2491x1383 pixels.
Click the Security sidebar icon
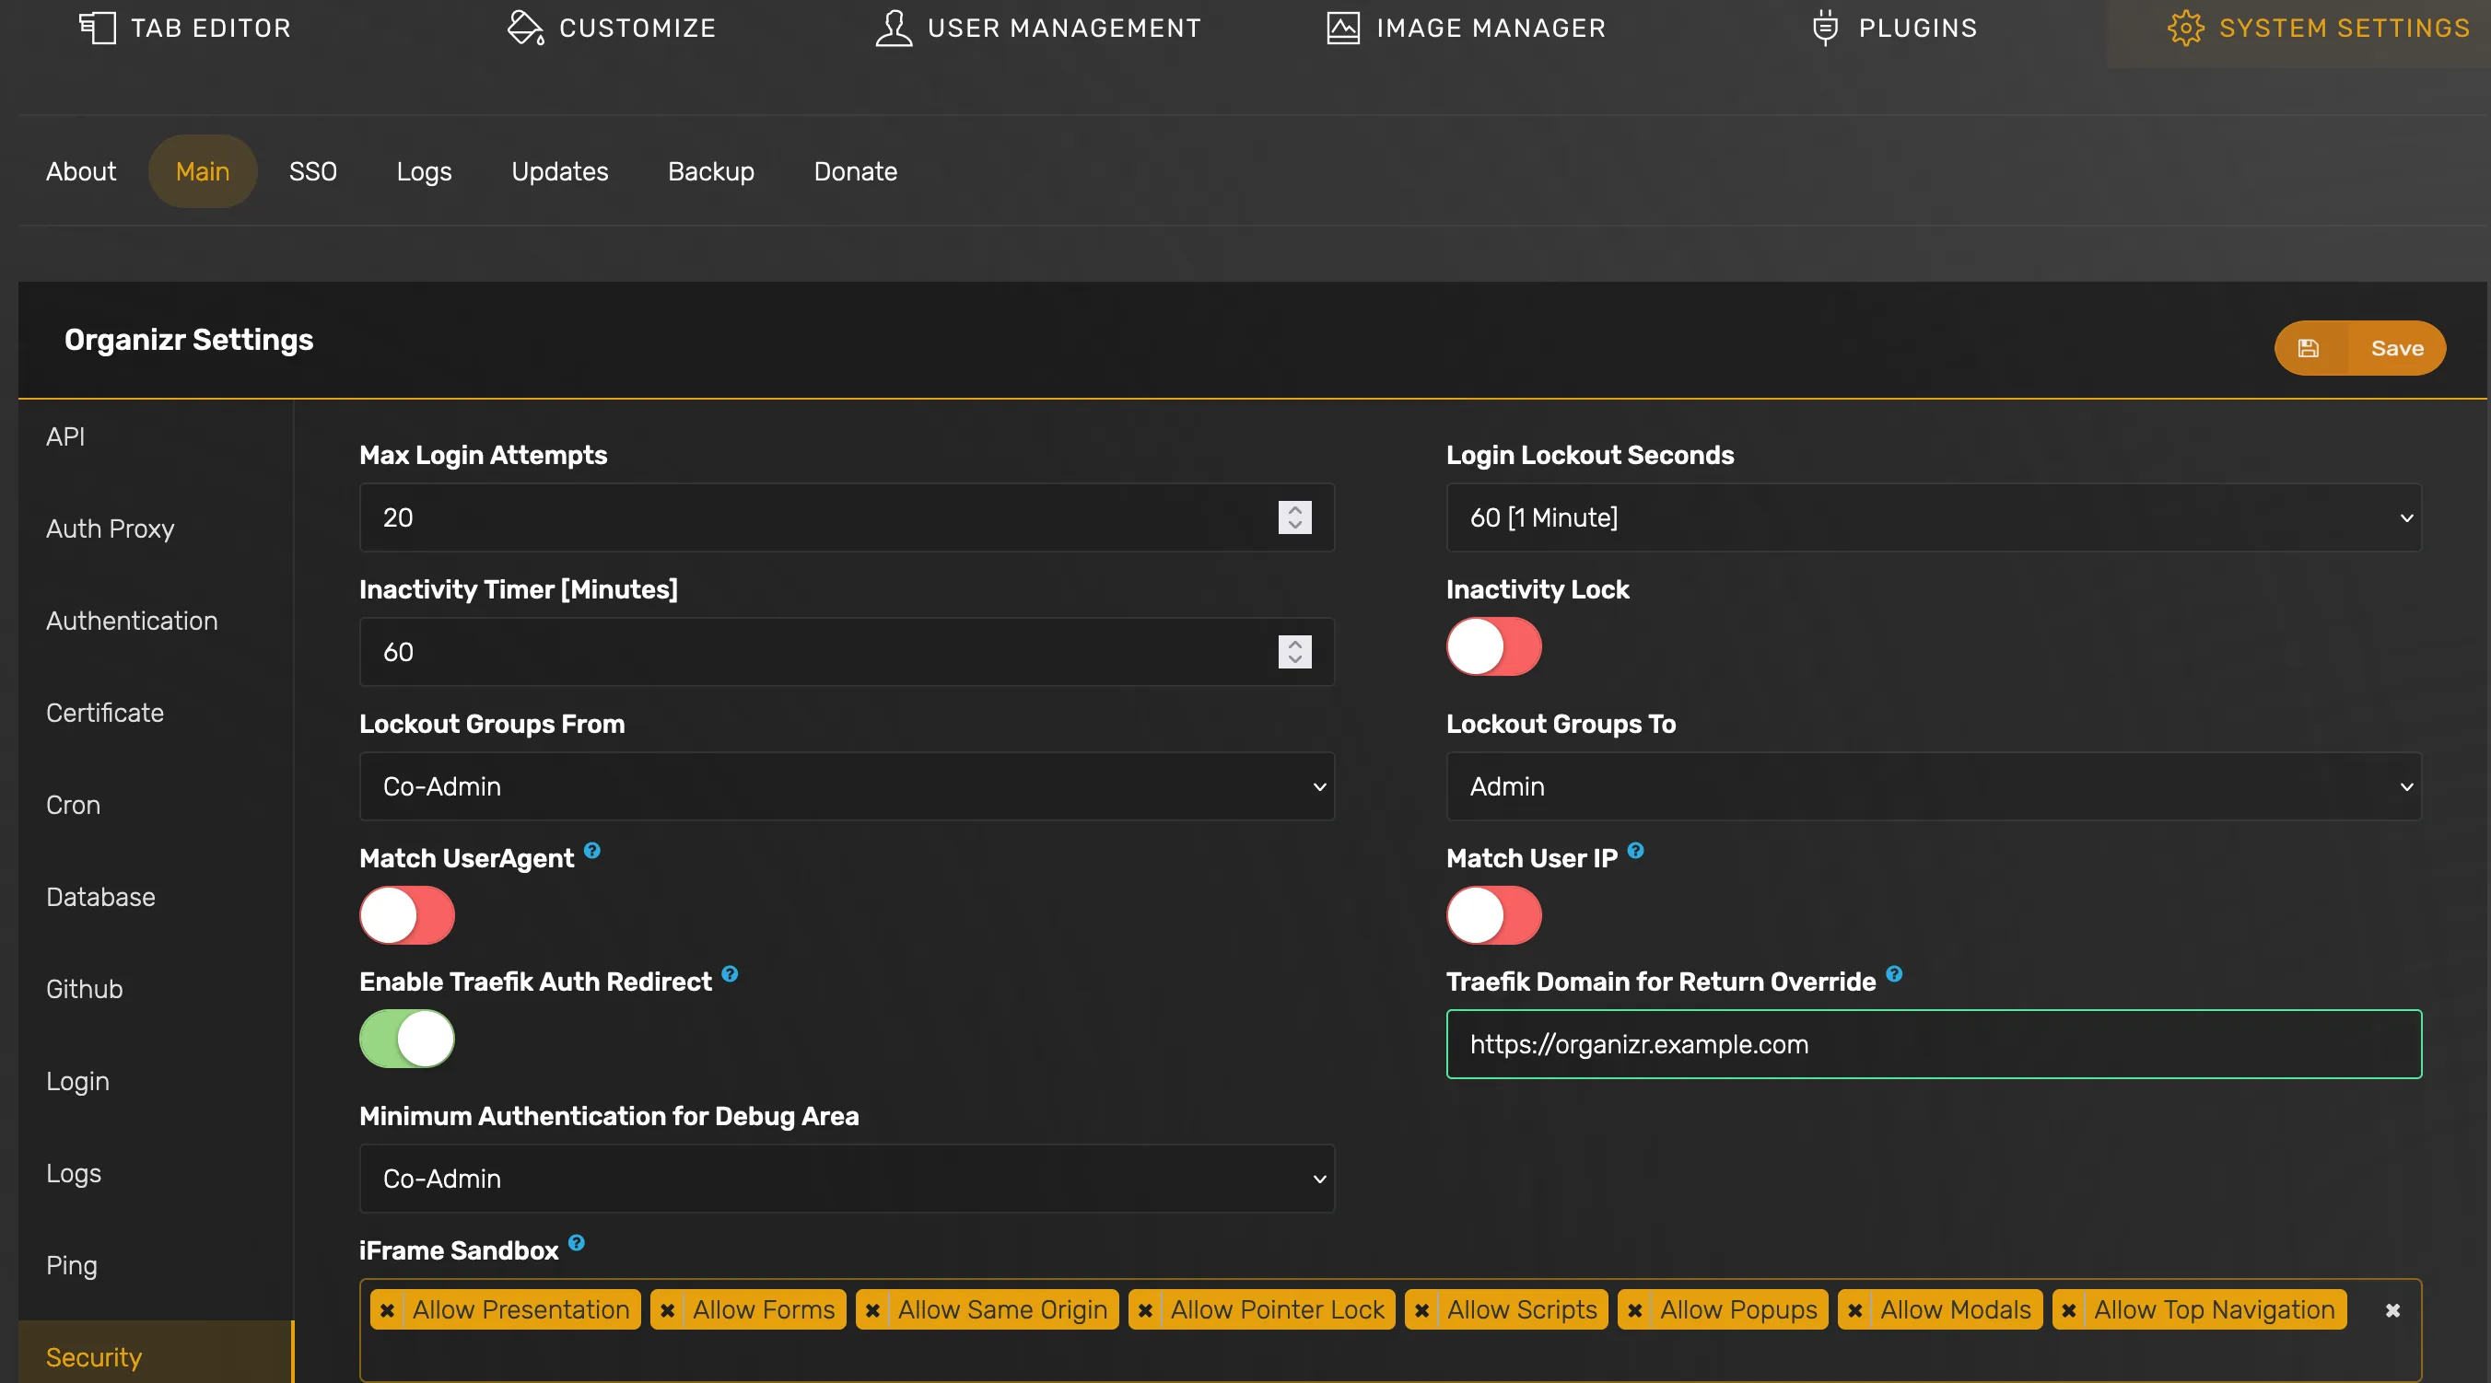click(x=94, y=1357)
